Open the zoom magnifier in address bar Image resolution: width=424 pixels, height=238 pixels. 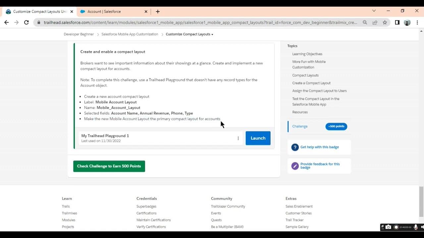point(365,22)
